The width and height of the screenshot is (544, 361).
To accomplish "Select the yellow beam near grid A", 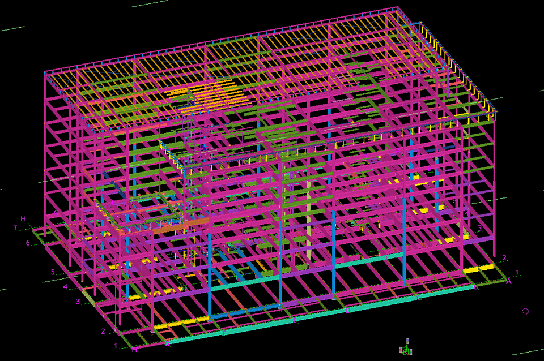I will (x=478, y=270).
